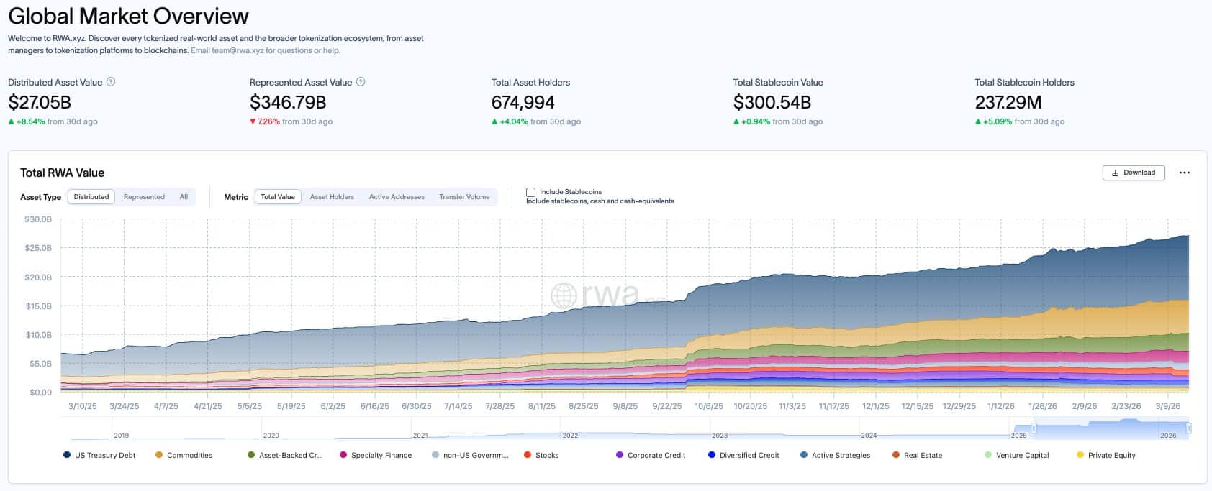Switch metric to Active Addresses

pos(397,197)
